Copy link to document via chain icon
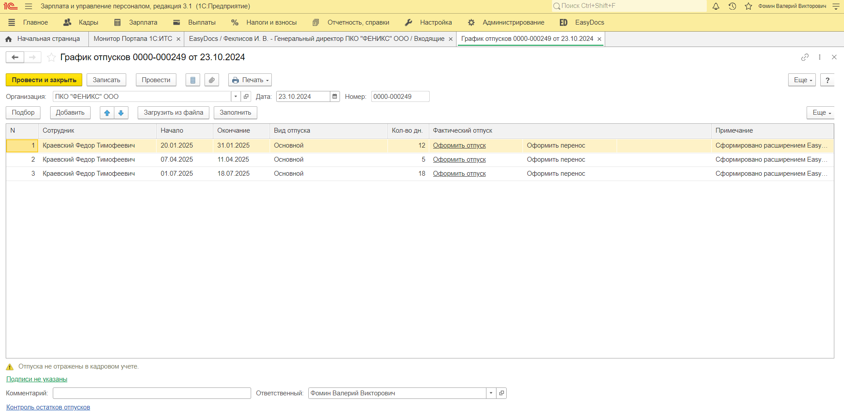The width and height of the screenshot is (844, 416). point(804,57)
